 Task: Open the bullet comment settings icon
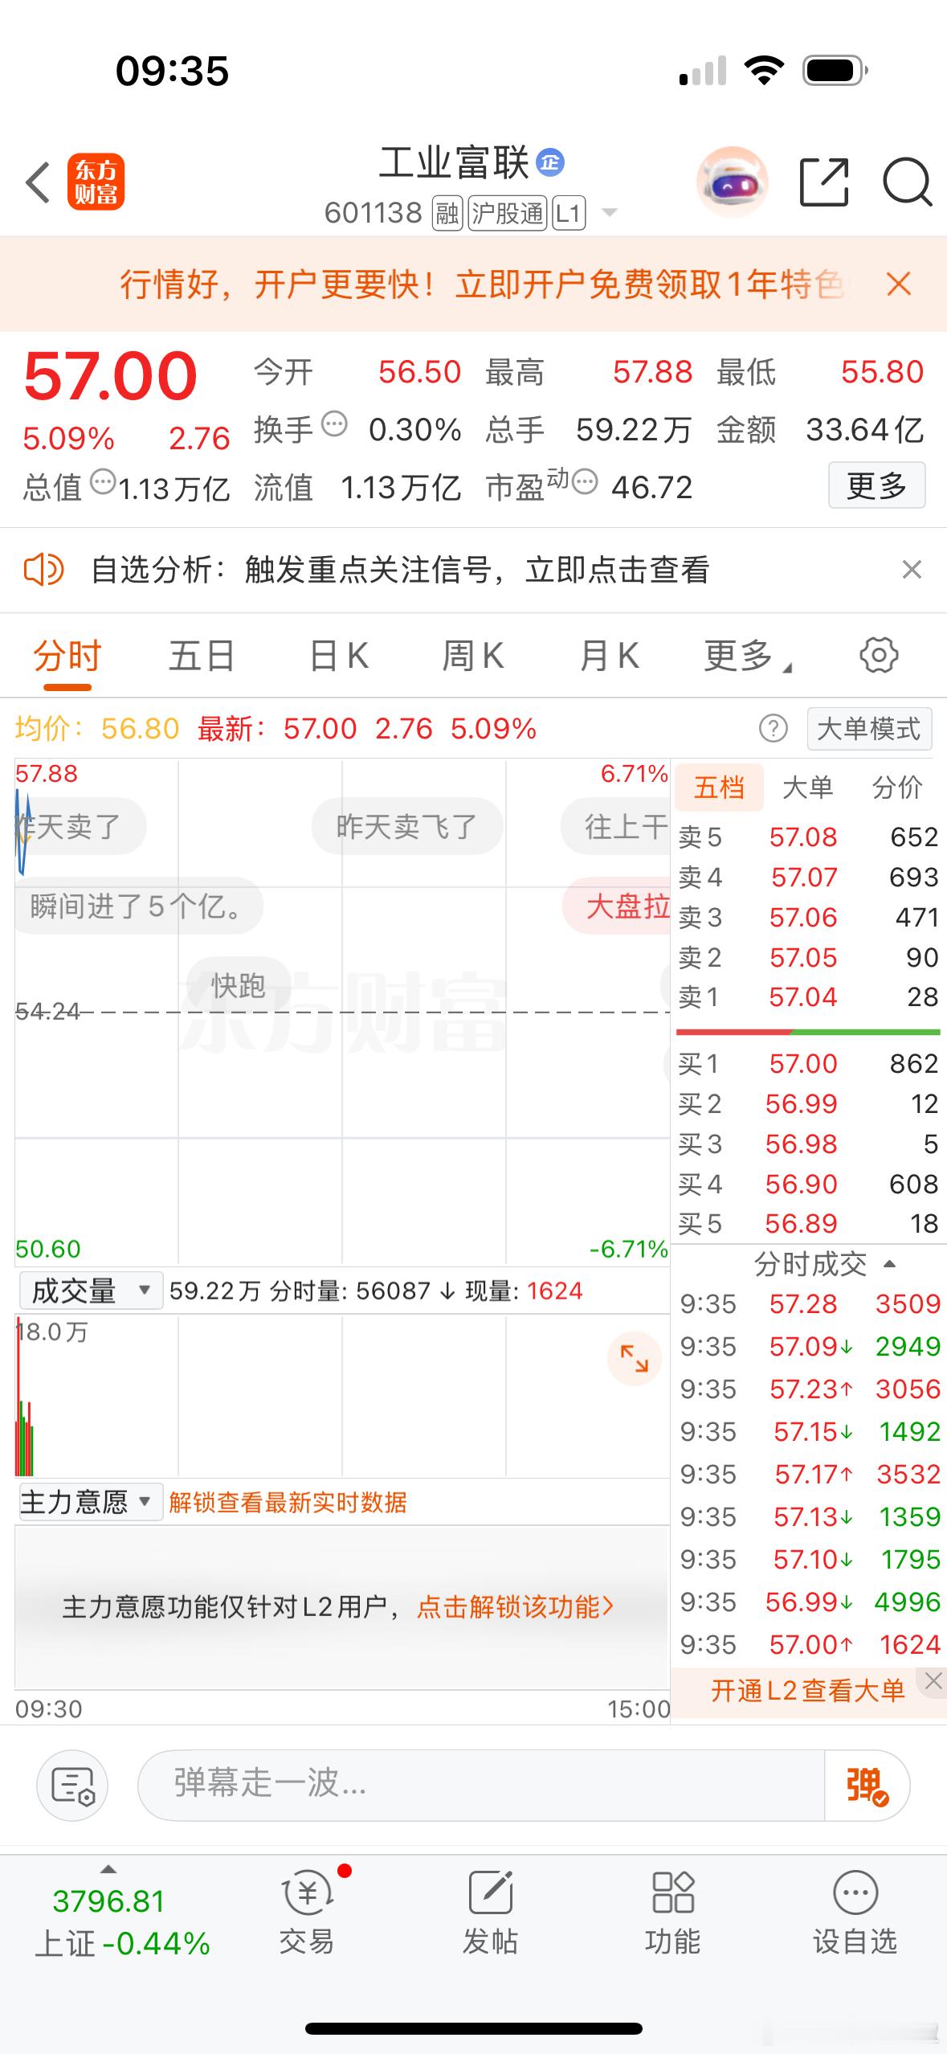(72, 1785)
